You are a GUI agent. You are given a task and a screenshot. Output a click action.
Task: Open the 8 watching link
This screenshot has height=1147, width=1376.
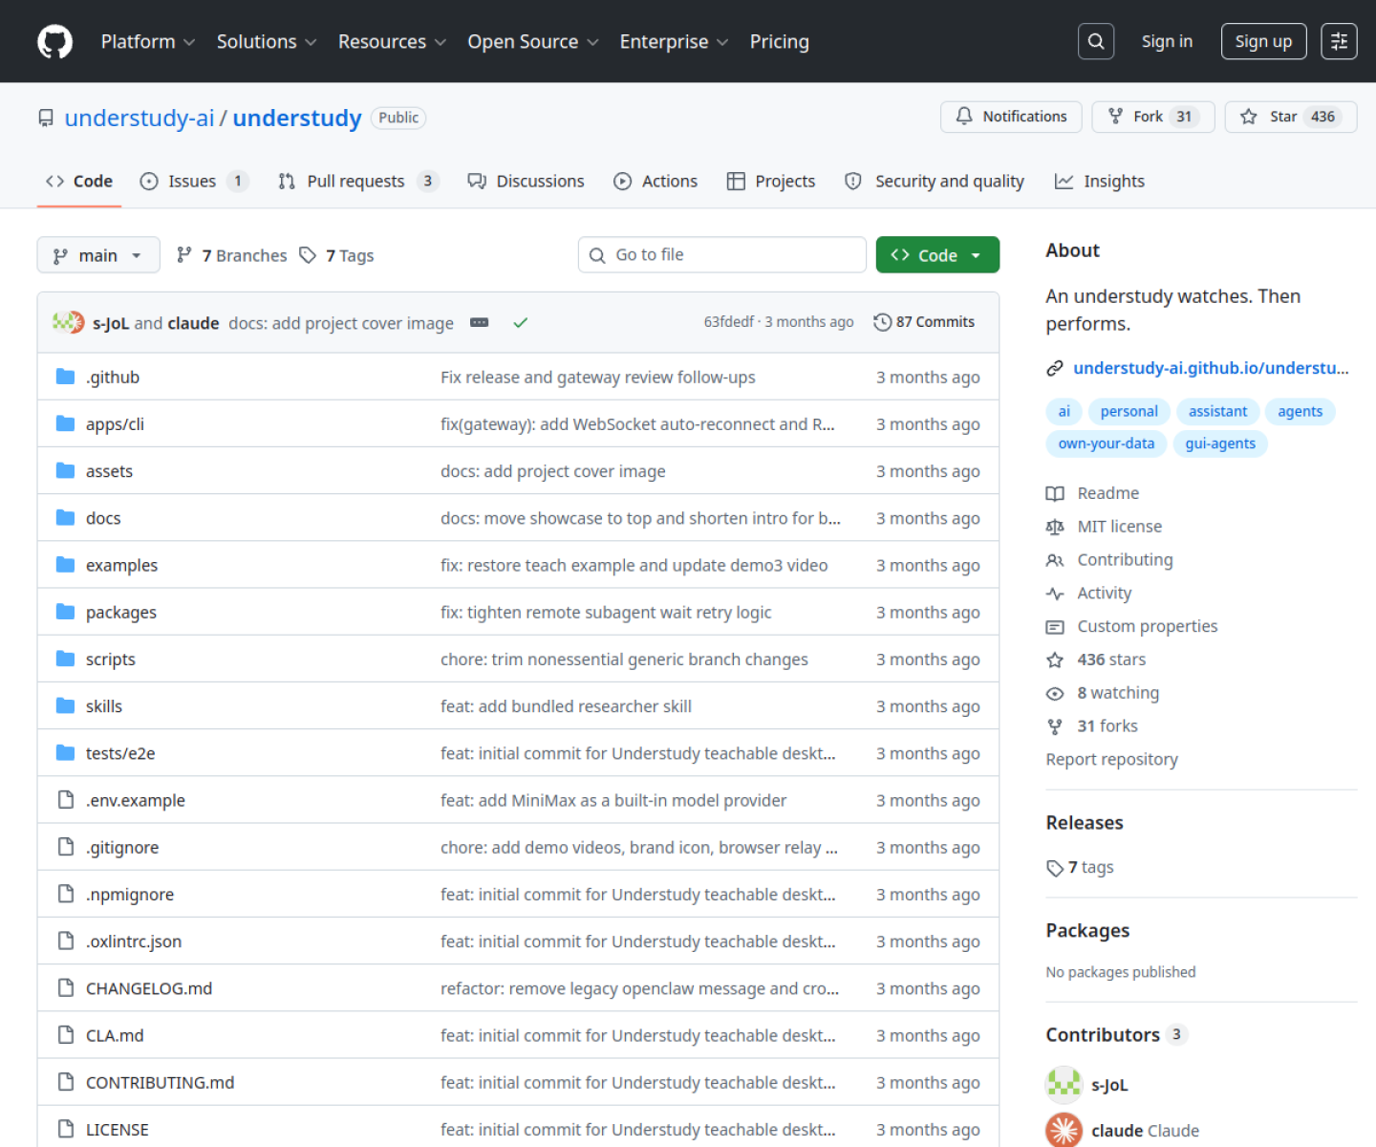(1103, 693)
